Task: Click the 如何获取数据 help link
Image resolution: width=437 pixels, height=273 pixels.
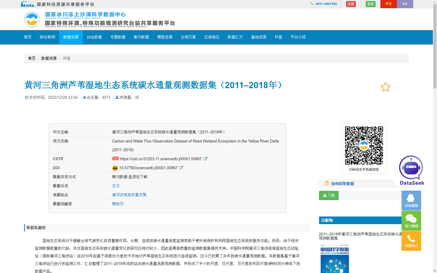Action: [x=342, y=184]
